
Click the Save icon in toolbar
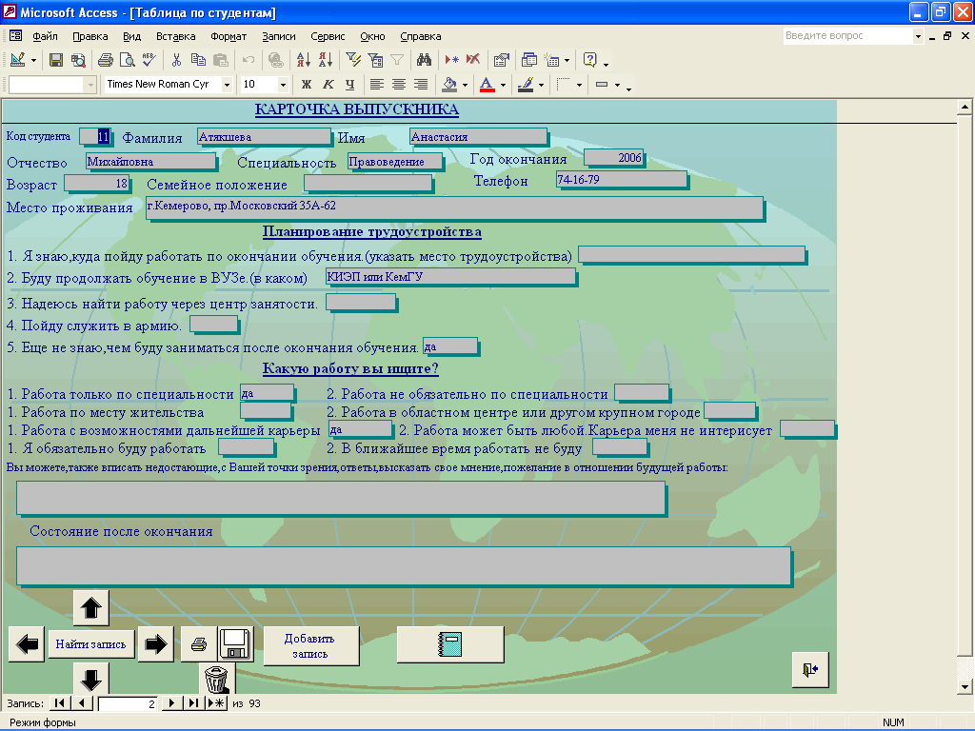tap(56, 60)
